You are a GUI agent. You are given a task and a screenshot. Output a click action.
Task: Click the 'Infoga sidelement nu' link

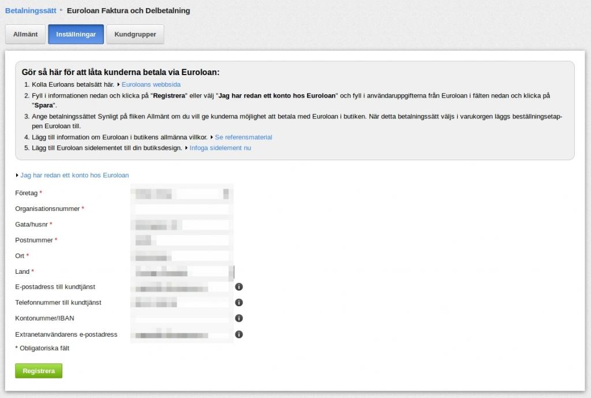[x=220, y=148]
